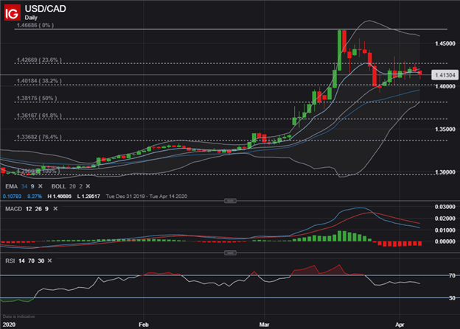The width and height of the screenshot is (460, 329).
Task: Grab the divider handle above the RSI panel
Action: pyautogui.click(x=230, y=253)
